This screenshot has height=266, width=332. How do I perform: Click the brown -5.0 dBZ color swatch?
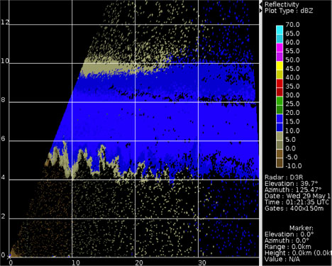click(x=280, y=154)
